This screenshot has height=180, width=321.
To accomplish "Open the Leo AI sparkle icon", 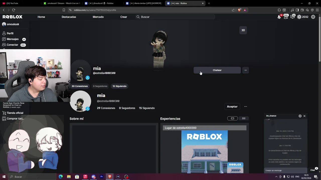I will click(x=307, y=10).
